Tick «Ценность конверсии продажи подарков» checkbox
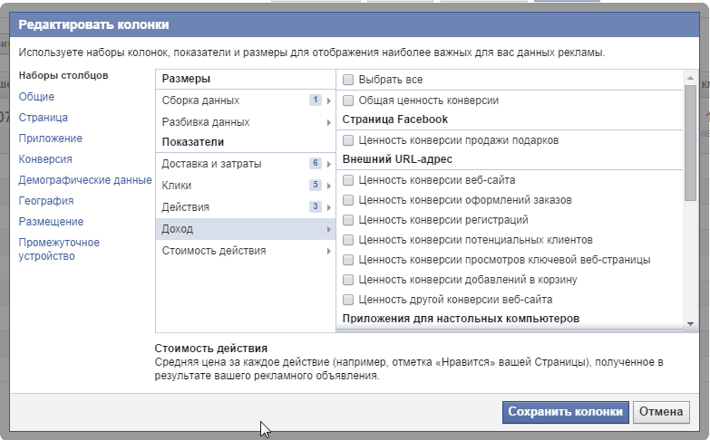710x440 pixels. click(x=348, y=140)
